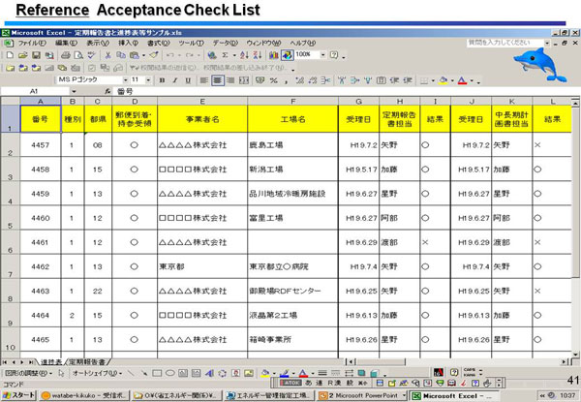This screenshot has height=402, width=581.
Task: Expand the AutoSum functions arrow
Action: pyautogui.click(x=234, y=55)
